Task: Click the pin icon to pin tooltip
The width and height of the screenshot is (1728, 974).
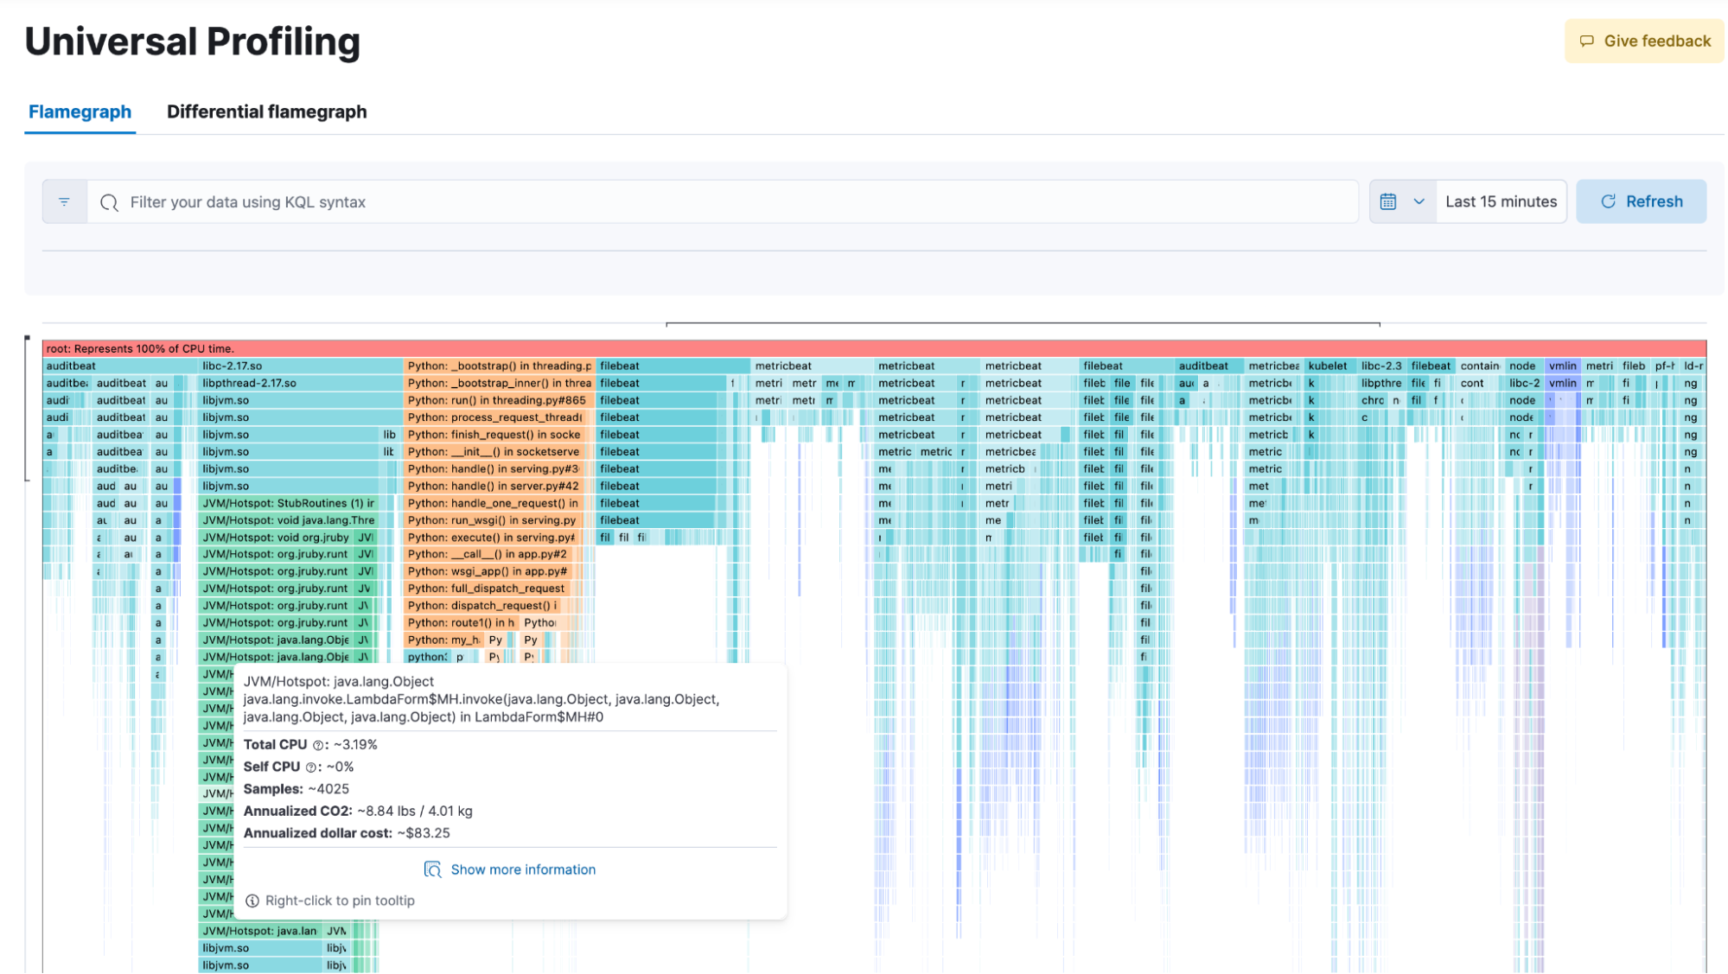Action: tap(251, 901)
